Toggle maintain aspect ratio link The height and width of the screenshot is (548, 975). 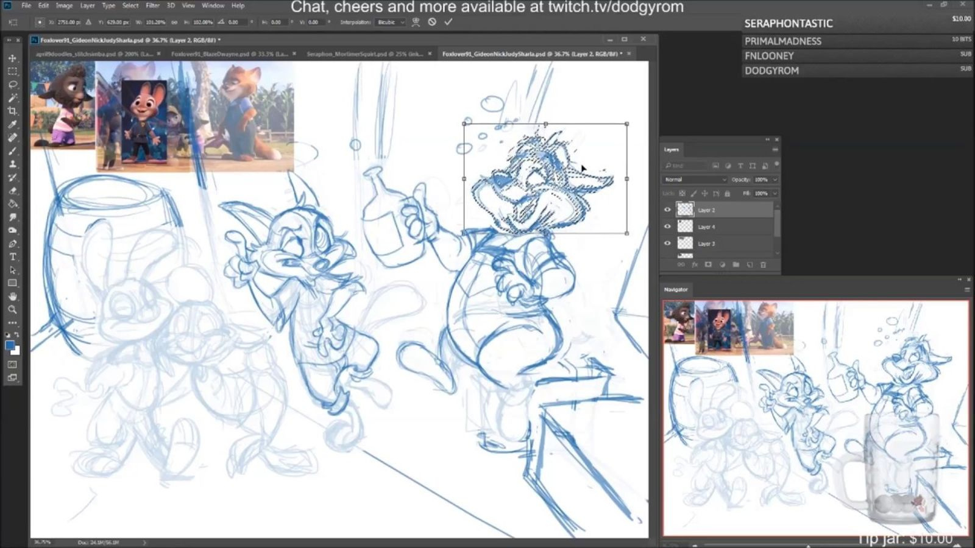tap(174, 22)
